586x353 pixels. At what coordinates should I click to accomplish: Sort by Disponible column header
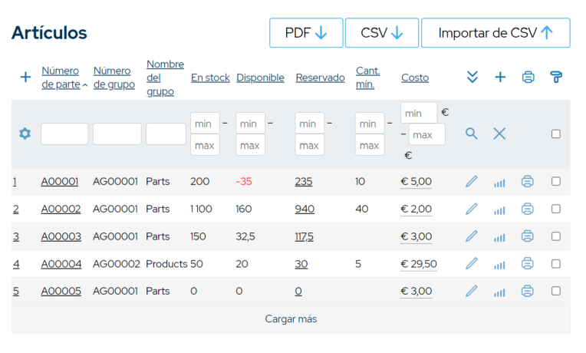[x=260, y=78]
